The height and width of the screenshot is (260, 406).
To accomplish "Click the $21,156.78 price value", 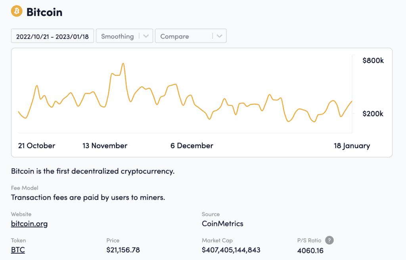I will coord(123,250).
